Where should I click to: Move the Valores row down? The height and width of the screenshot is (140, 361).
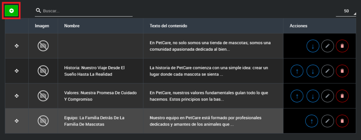313,96
